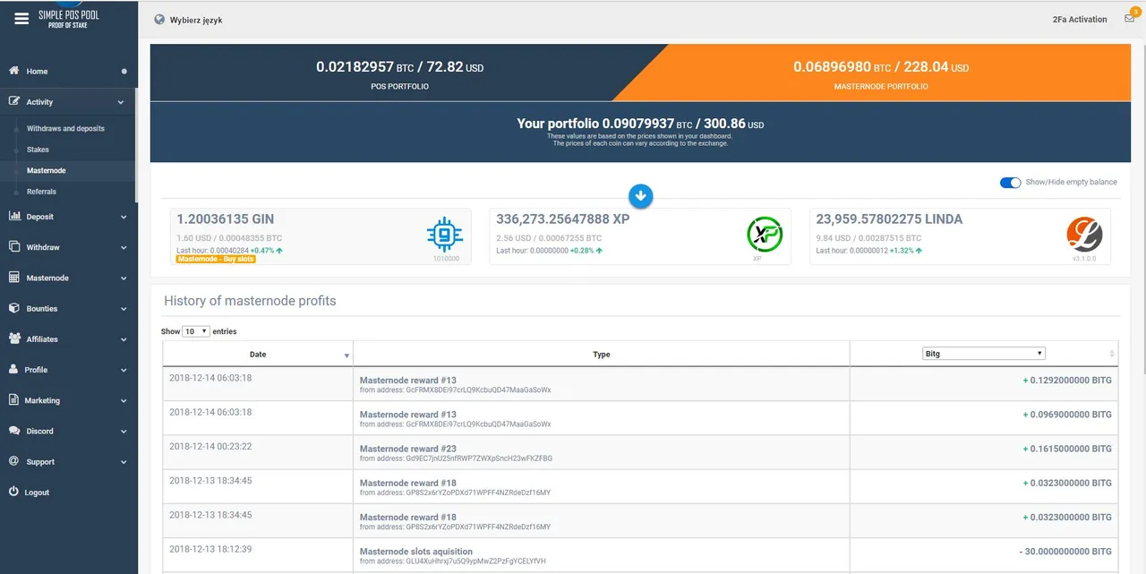The height and width of the screenshot is (574, 1146).
Task: Click the Logout power icon
Action: [x=14, y=492]
